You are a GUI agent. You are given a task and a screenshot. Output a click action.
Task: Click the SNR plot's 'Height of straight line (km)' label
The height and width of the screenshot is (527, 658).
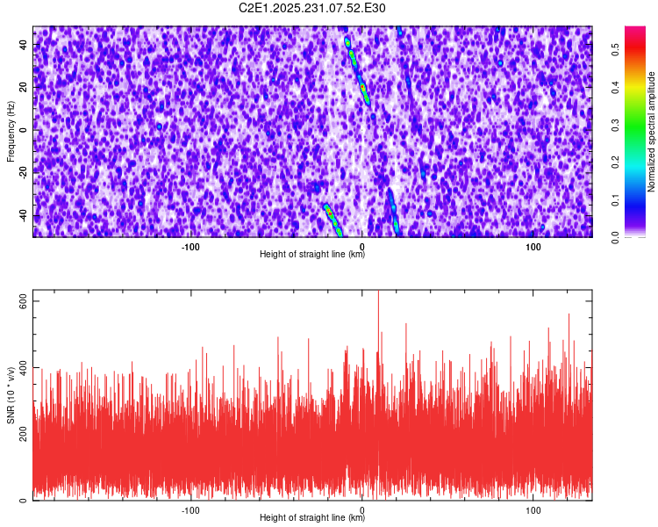click(312, 517)
